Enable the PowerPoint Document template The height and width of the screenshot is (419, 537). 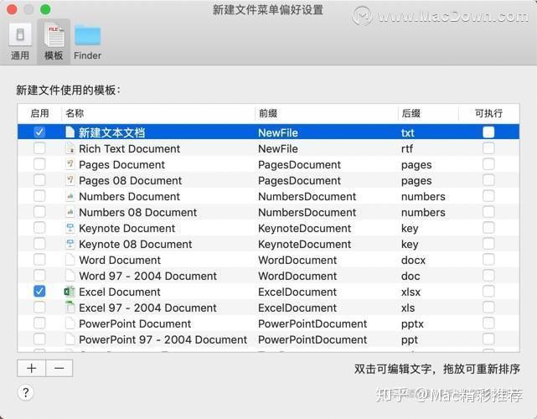39,323
